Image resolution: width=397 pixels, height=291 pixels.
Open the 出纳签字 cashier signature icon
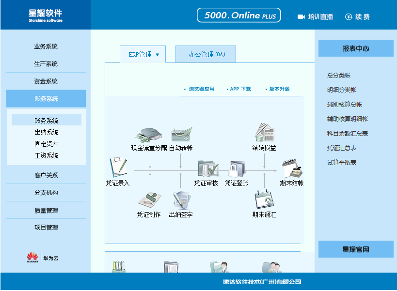click(x=182, y=200)
